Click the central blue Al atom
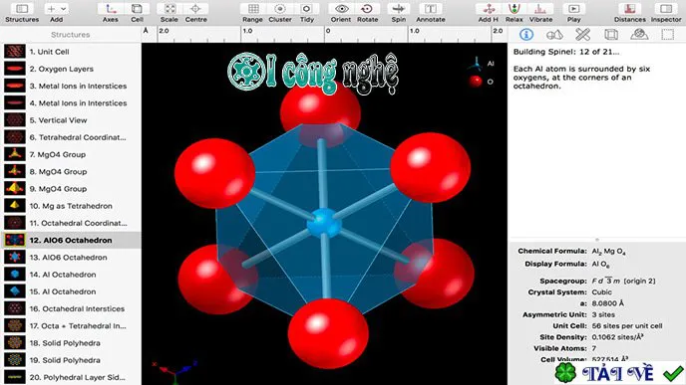Viewport: 686px width, 385px height. click(323, 223)
